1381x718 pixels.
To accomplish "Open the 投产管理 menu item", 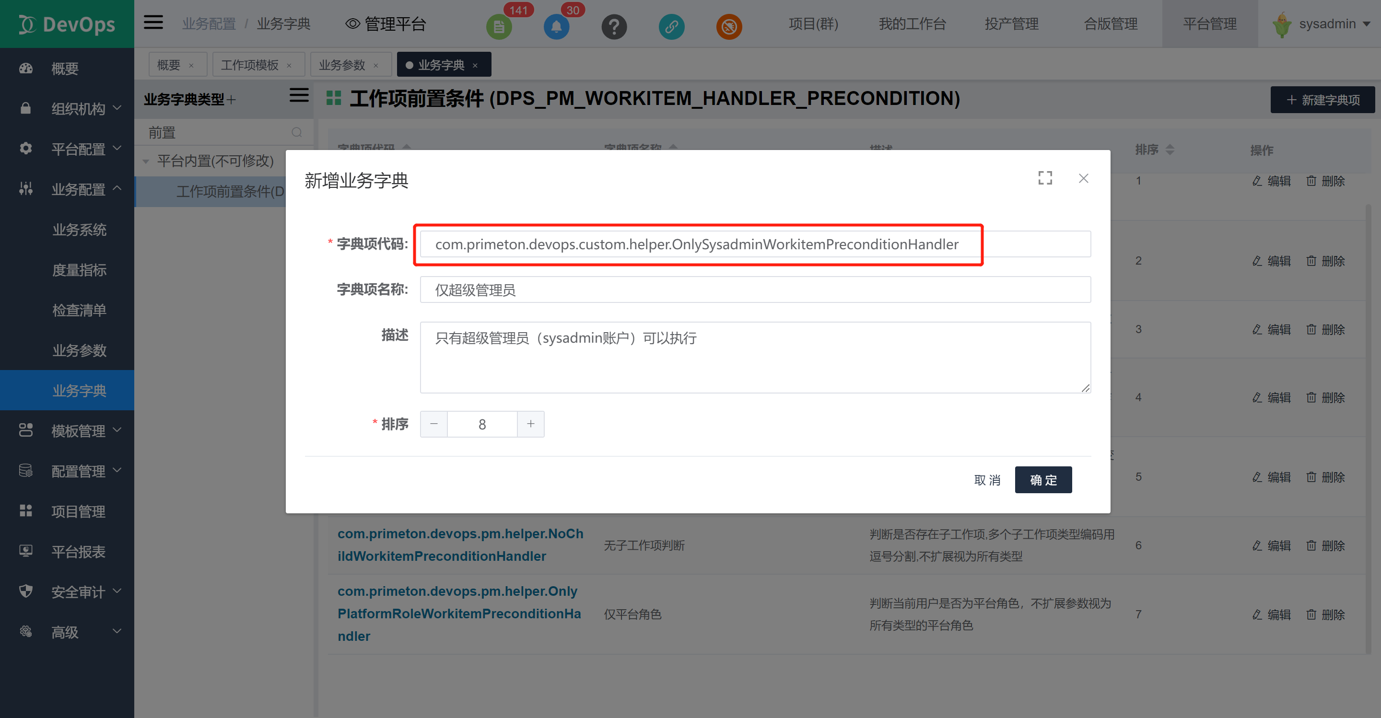I will (1011, 23).
